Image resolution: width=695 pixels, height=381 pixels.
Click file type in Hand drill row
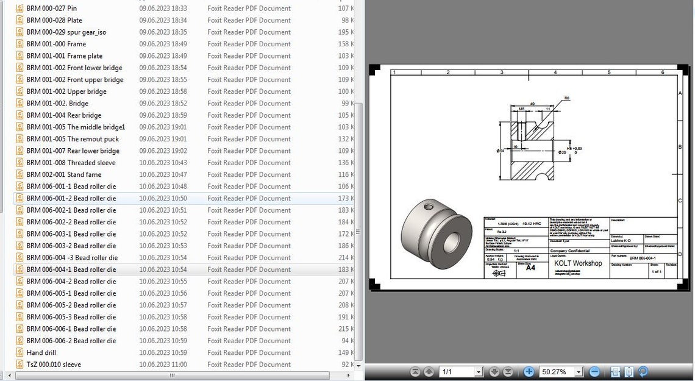(249, 352)
